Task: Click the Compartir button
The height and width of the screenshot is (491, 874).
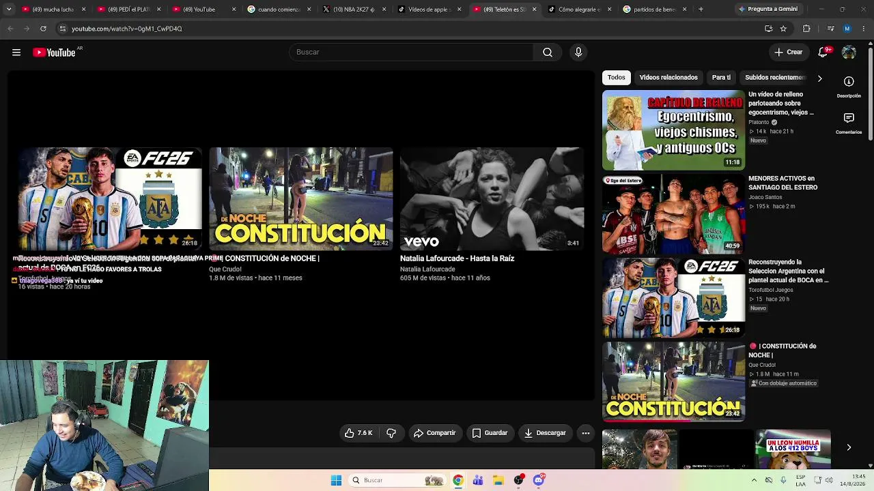Action: pos(435,433)
